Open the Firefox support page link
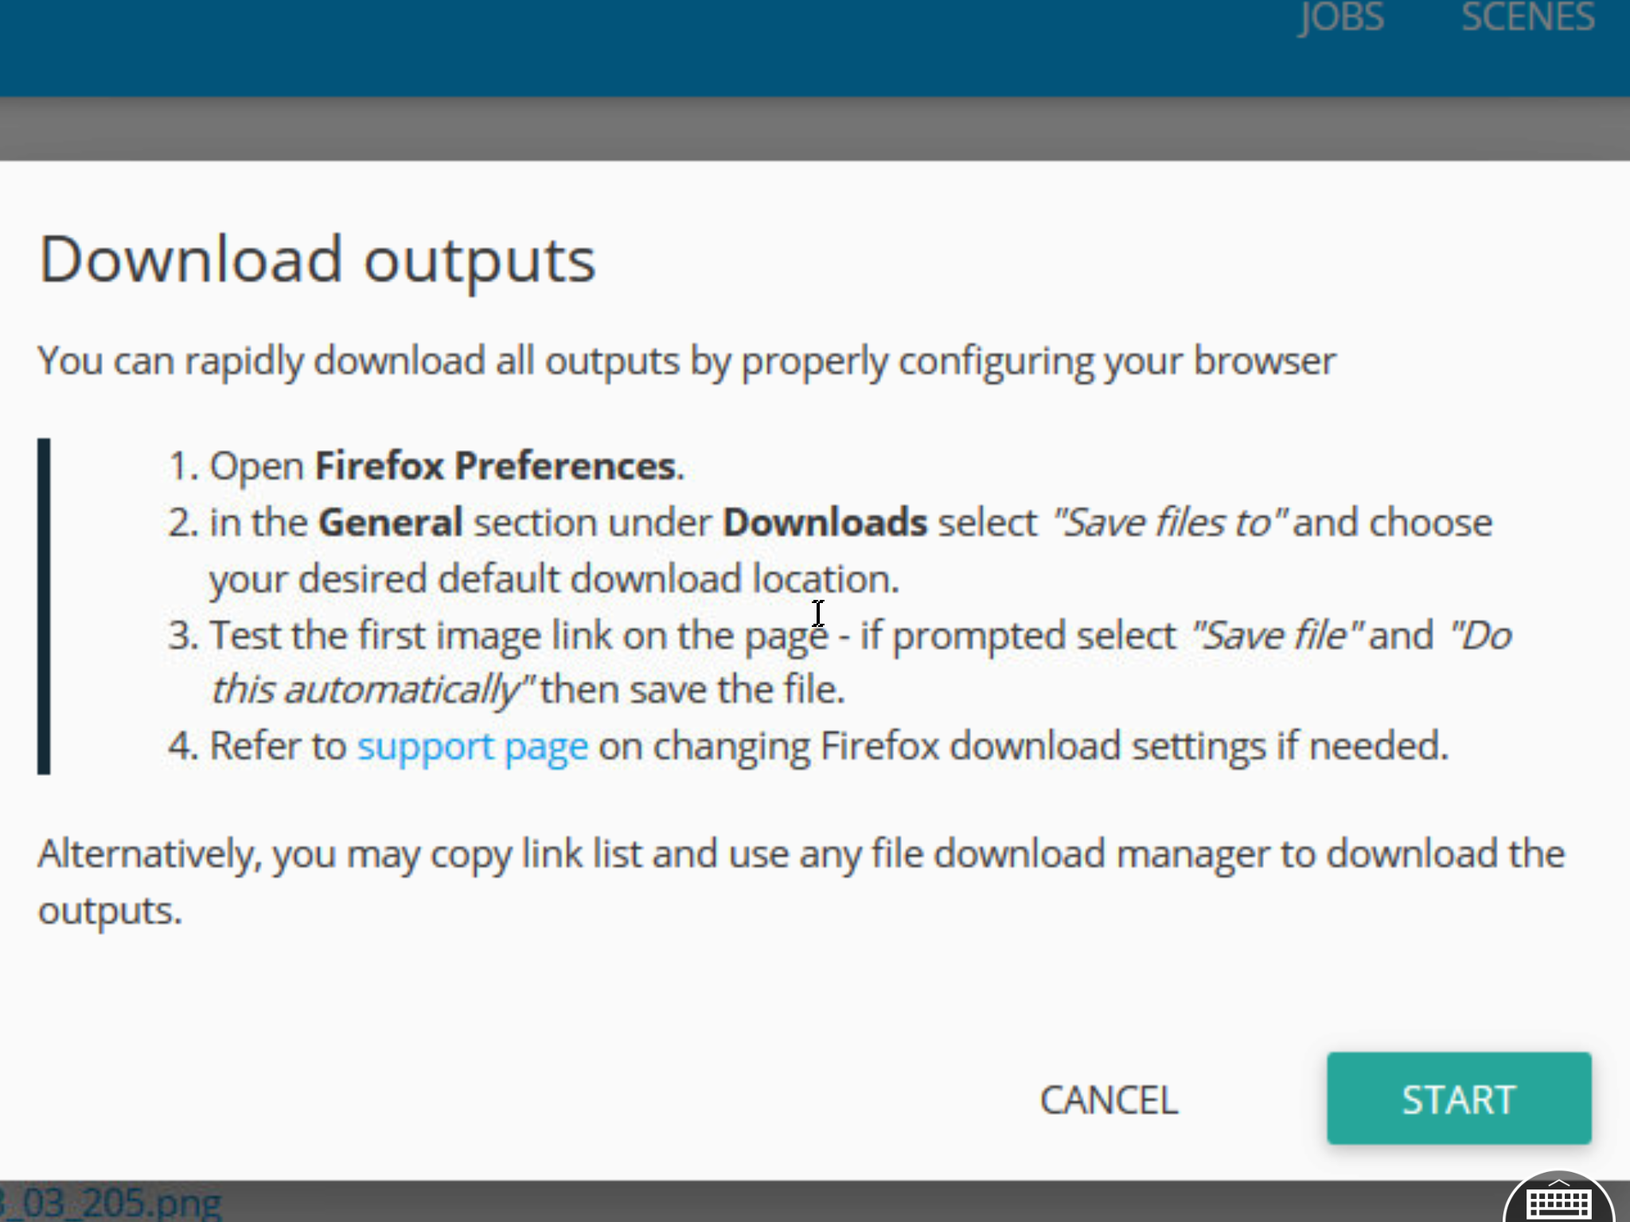This screenshot has width=1630, height=1222. tap(472, 747)
